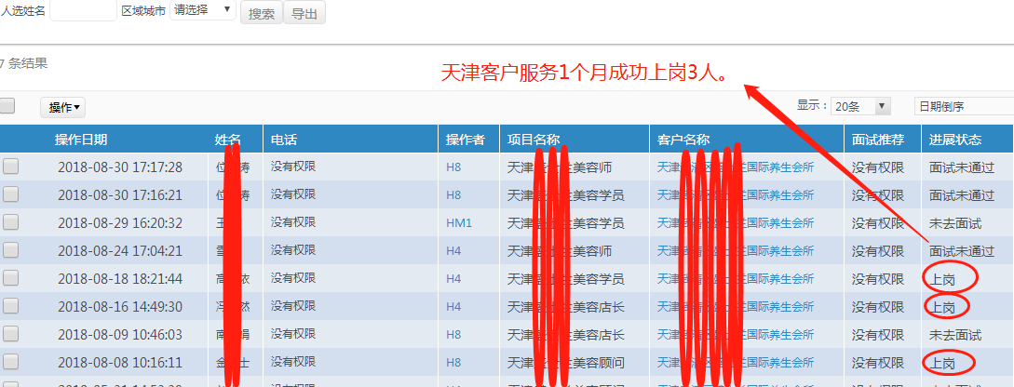
Task: Tick checkbox for row 2018-08-08 10:16:11
Action: click(10, 362)
